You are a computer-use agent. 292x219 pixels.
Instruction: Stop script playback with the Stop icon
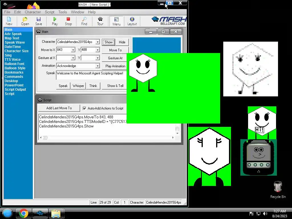pos(68,21)
